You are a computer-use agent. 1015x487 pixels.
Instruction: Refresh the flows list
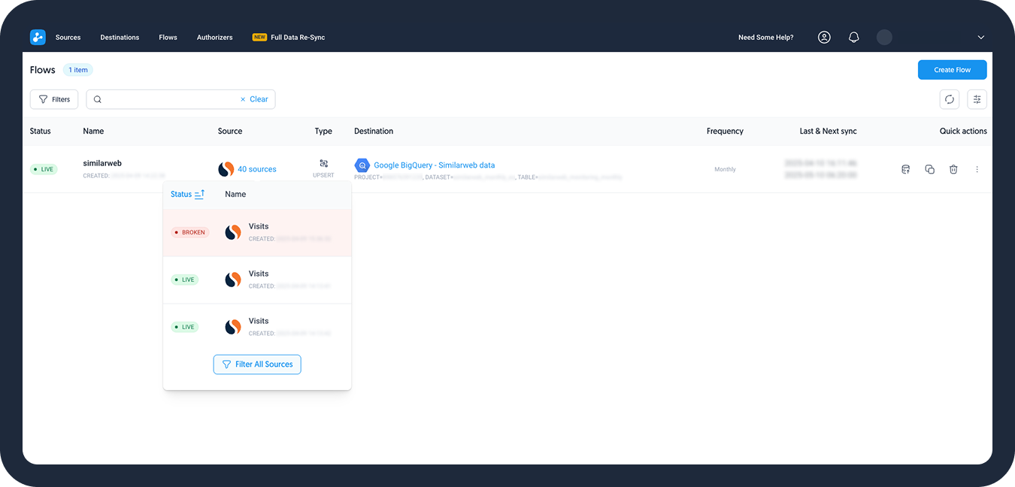tap(949, 99)
